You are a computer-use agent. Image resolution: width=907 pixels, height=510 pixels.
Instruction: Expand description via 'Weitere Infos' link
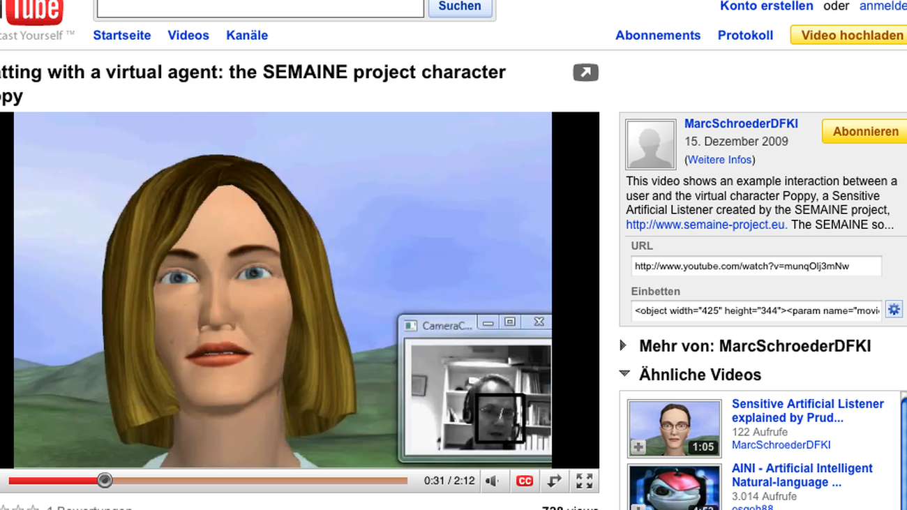719,160
